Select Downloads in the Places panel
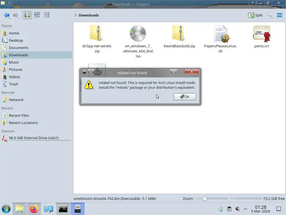The height and width of the screenshot is (215, 286). click(x=36, y=55)
